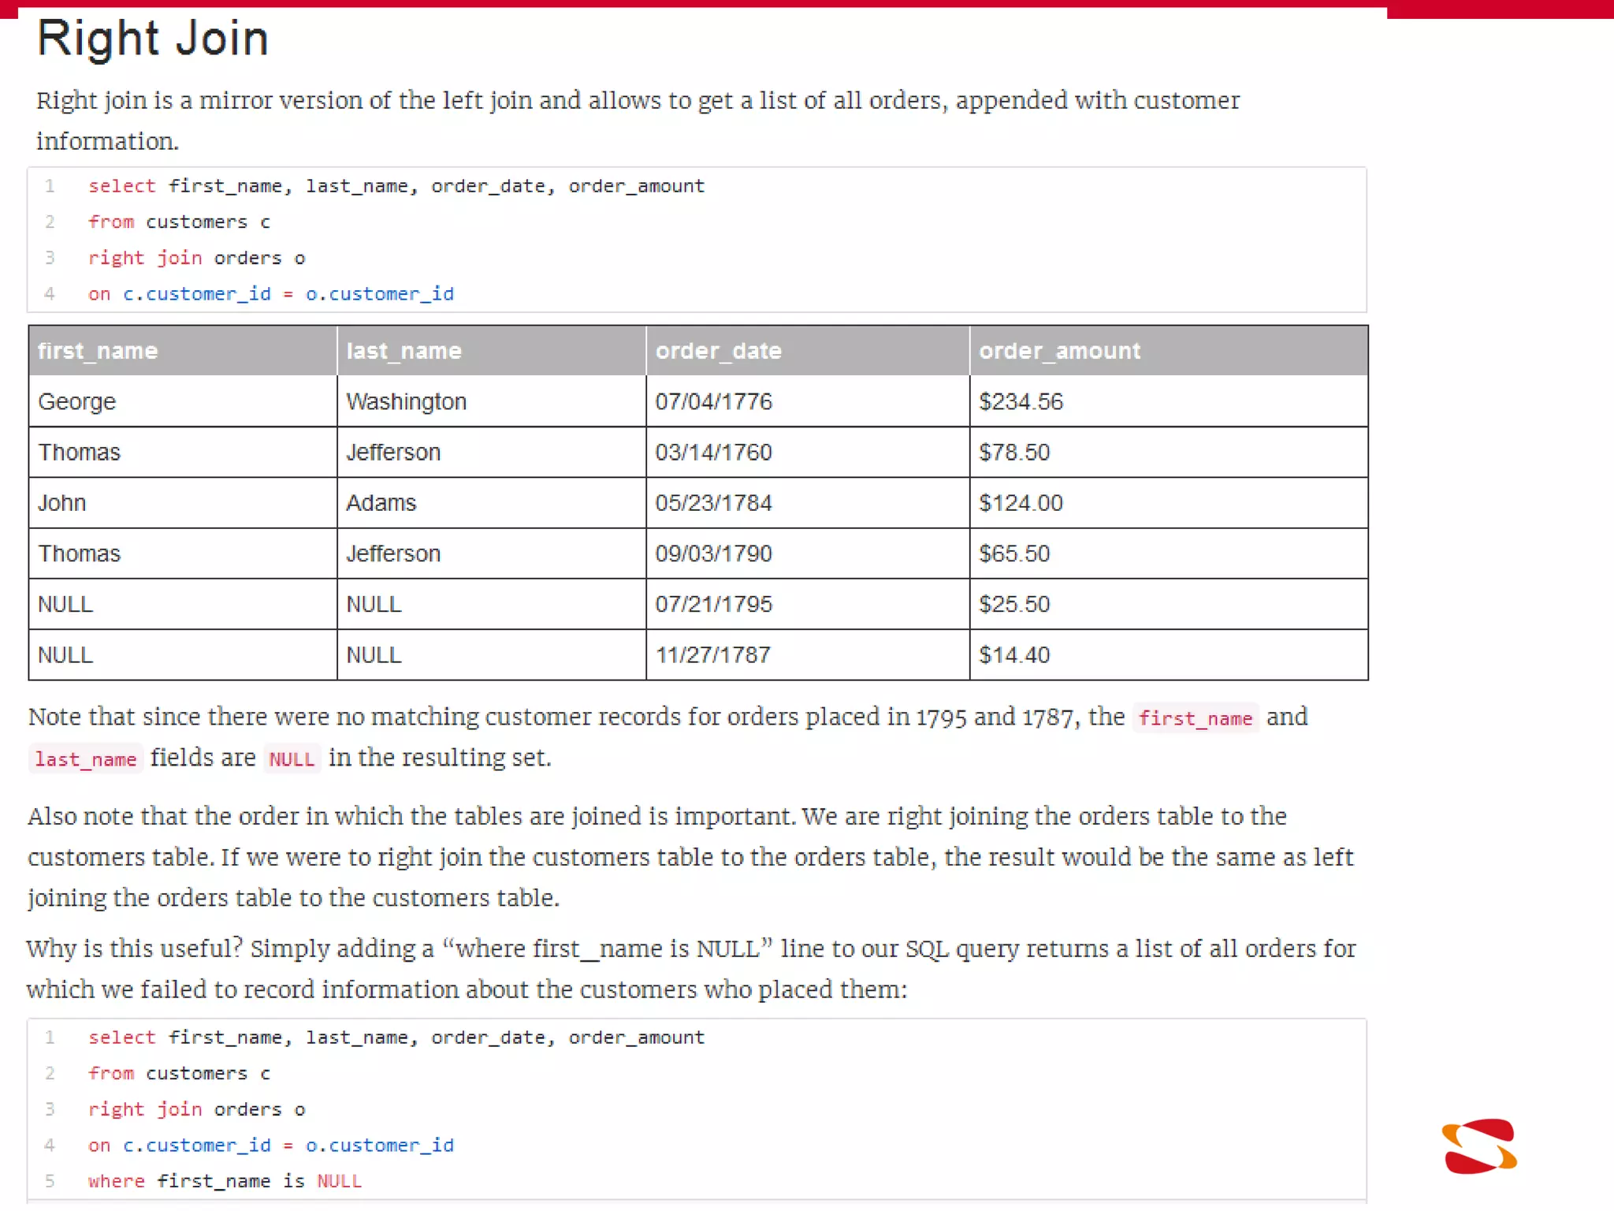Click the Washington cell in the table
This screenshot has width=1614, height=1211.
point(492,401)
